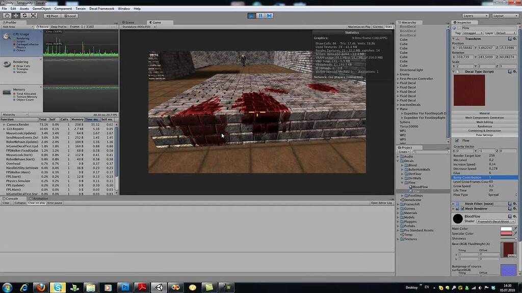Viewport: 522px width, 293px height.
Task: Click the Clear button in the Console
Action: click(5, 203)
